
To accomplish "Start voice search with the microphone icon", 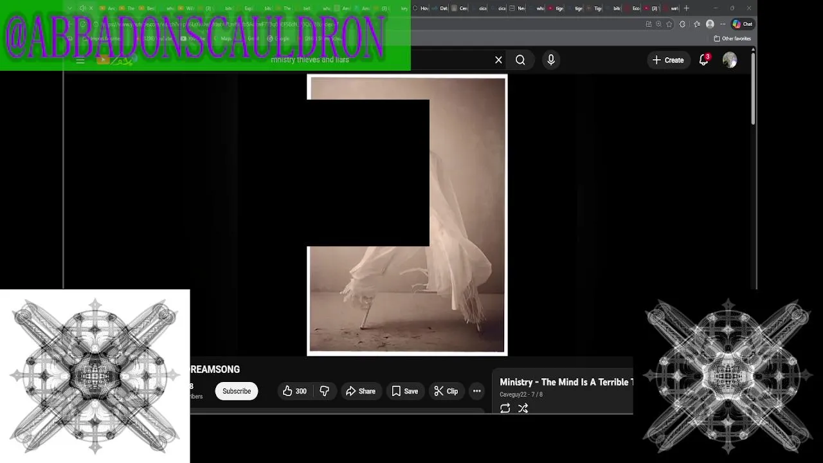I will point(551,60).
